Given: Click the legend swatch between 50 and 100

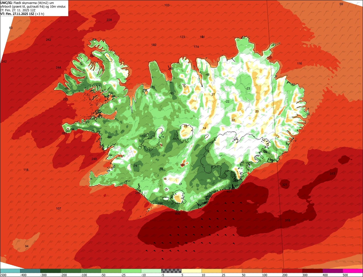Looking at the screenshot, I should (x=252, y=271).
